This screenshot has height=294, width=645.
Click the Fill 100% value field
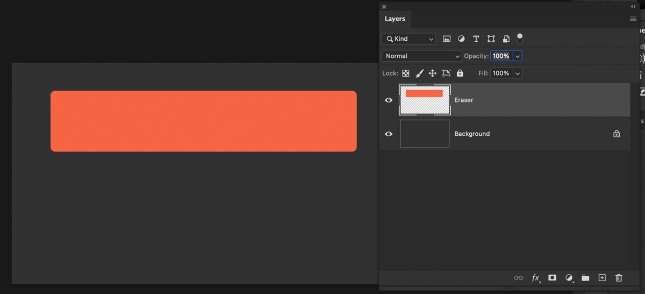coord(501,73)
